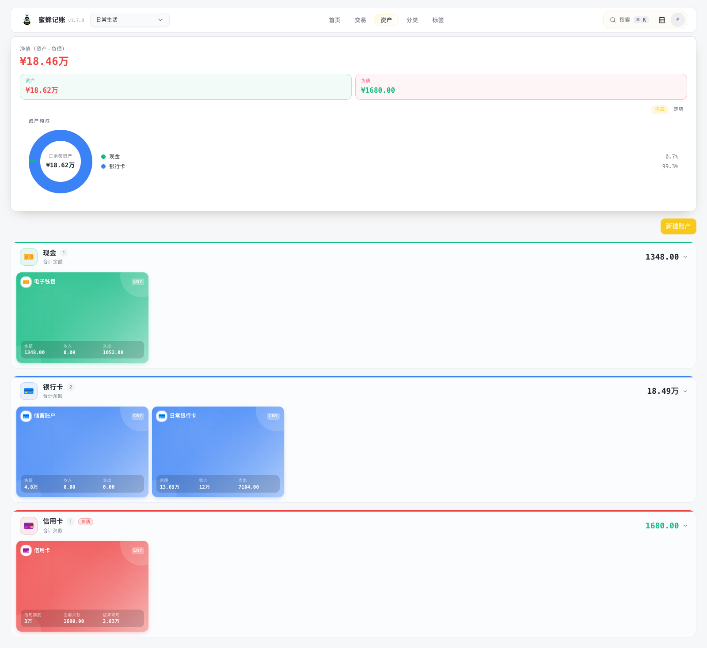The image size is (707, 648).
Task: Click the 资产 summary box
Action: pos(186,87)
